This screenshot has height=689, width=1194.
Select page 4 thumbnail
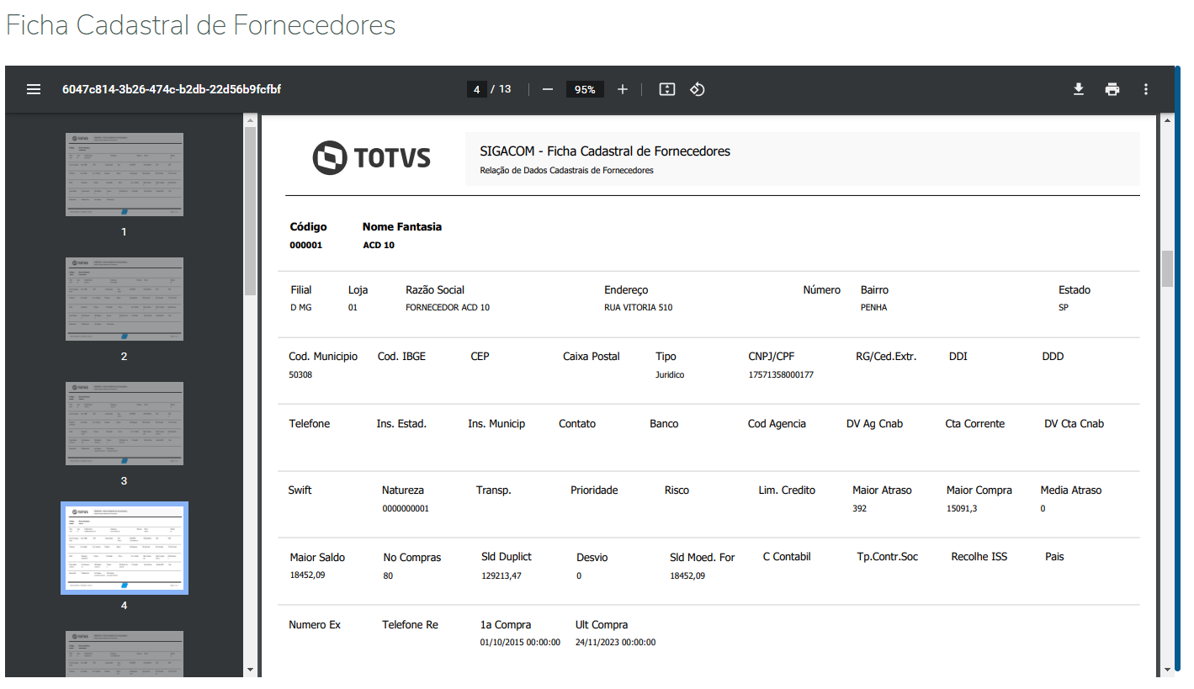pyautogui.click(x=125, y=549)
